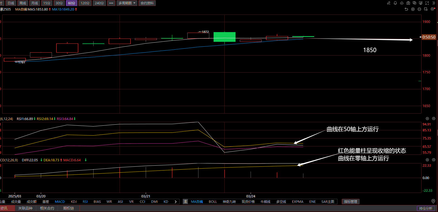Open chart settings hexagon icon
438x212 pixels.
point(433,9)
